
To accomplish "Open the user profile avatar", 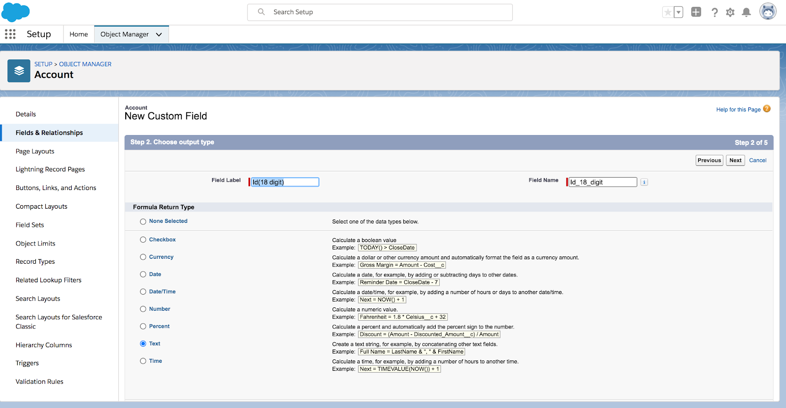I will pyautogui.click(x=768, y=11).
